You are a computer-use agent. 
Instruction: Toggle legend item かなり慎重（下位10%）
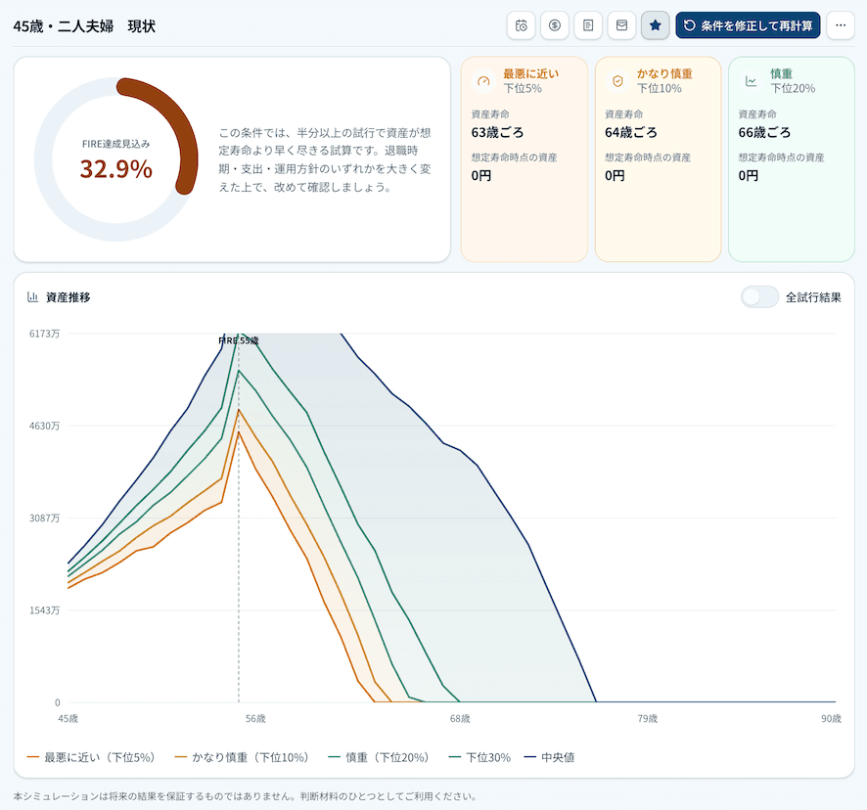pyautogui.click(x=241, y=757)
